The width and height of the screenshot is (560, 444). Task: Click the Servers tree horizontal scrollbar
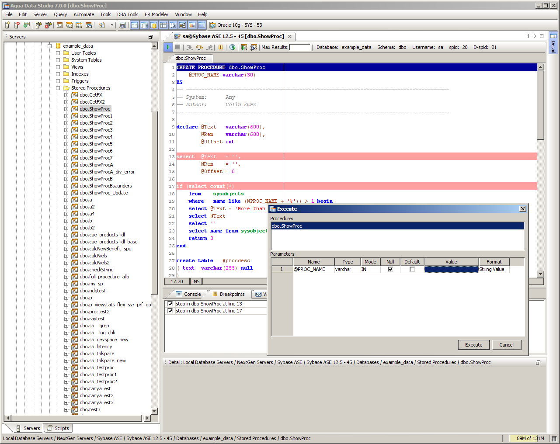[x=77, y=418]
